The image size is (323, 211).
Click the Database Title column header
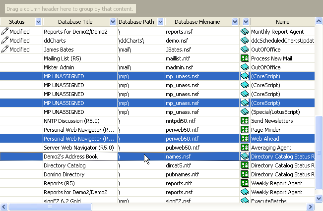(x=74, y=22)
